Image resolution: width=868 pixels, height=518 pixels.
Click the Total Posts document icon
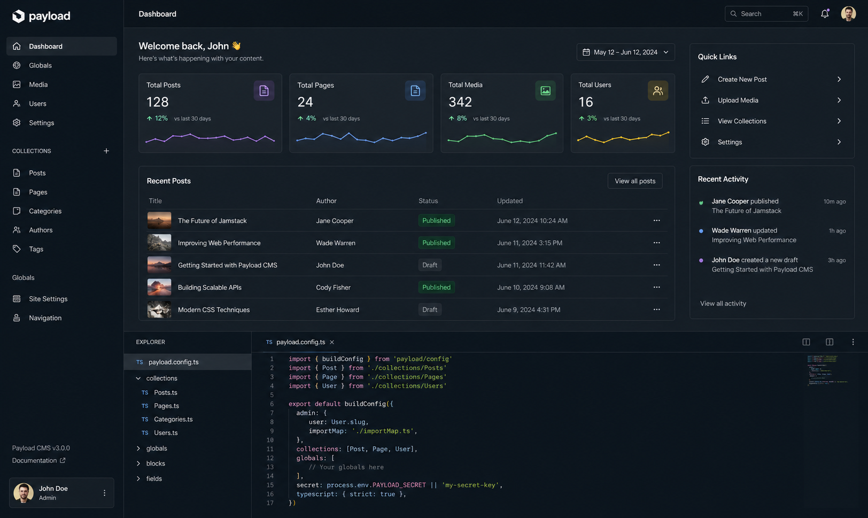click(264, 91)
